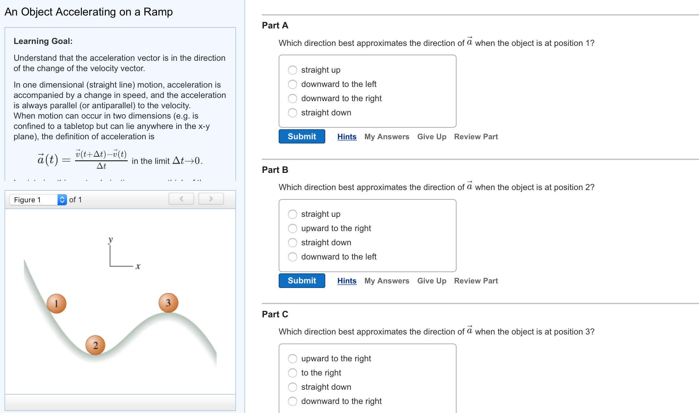Click Review Part for Part B
Viewport: 699px width, 413px height.
[476, 281]
